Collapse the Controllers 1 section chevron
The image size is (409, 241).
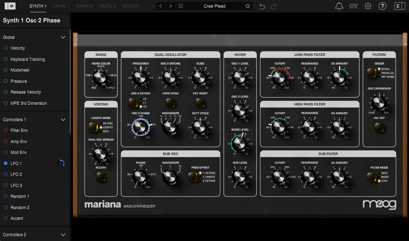point(63,120)
